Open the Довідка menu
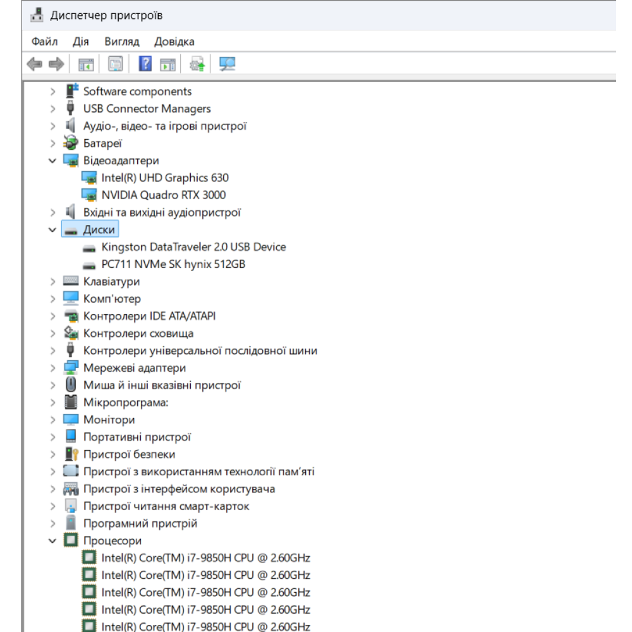This screenshot has width=632, height=632. click(x=174, y=42)
